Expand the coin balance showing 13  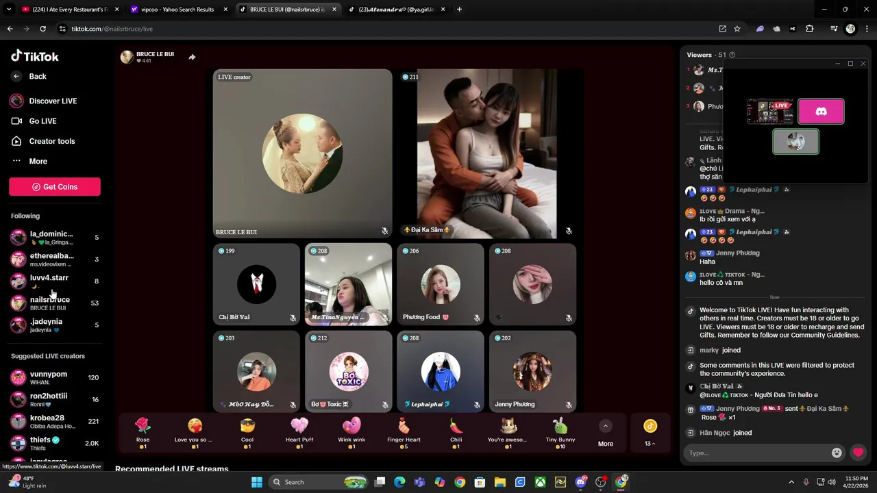point(650,433)
